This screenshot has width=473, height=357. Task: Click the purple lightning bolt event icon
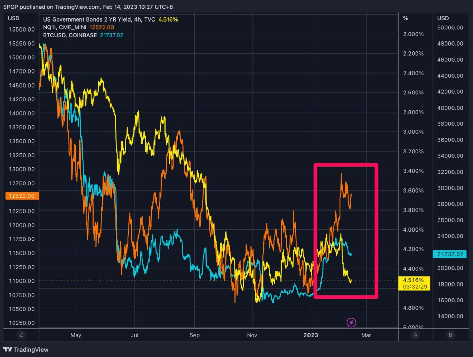pyautogui.click(x=351, y=322)
